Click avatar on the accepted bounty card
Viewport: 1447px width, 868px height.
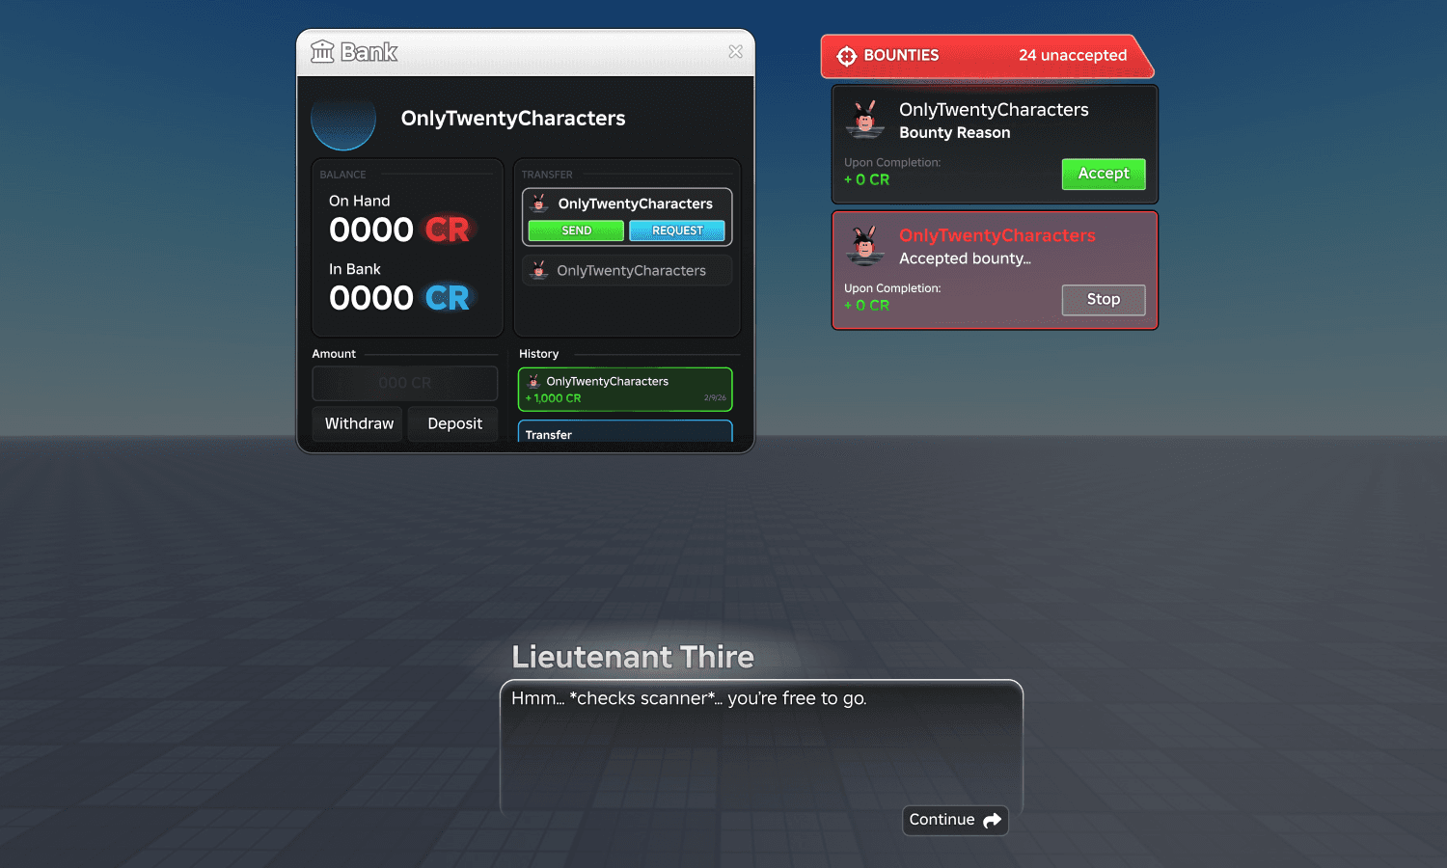pyautogui.click(x=865, y=245)
